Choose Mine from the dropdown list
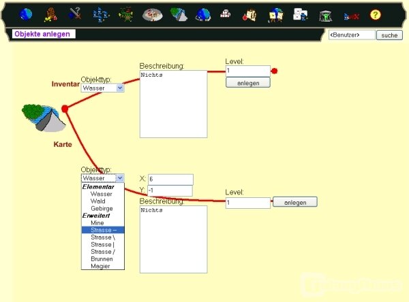 [103, 223]
